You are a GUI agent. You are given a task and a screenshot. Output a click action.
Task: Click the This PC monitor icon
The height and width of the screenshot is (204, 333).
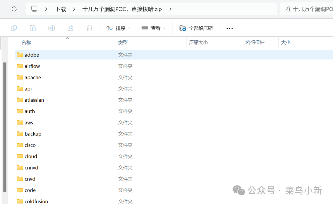point(35,9)
